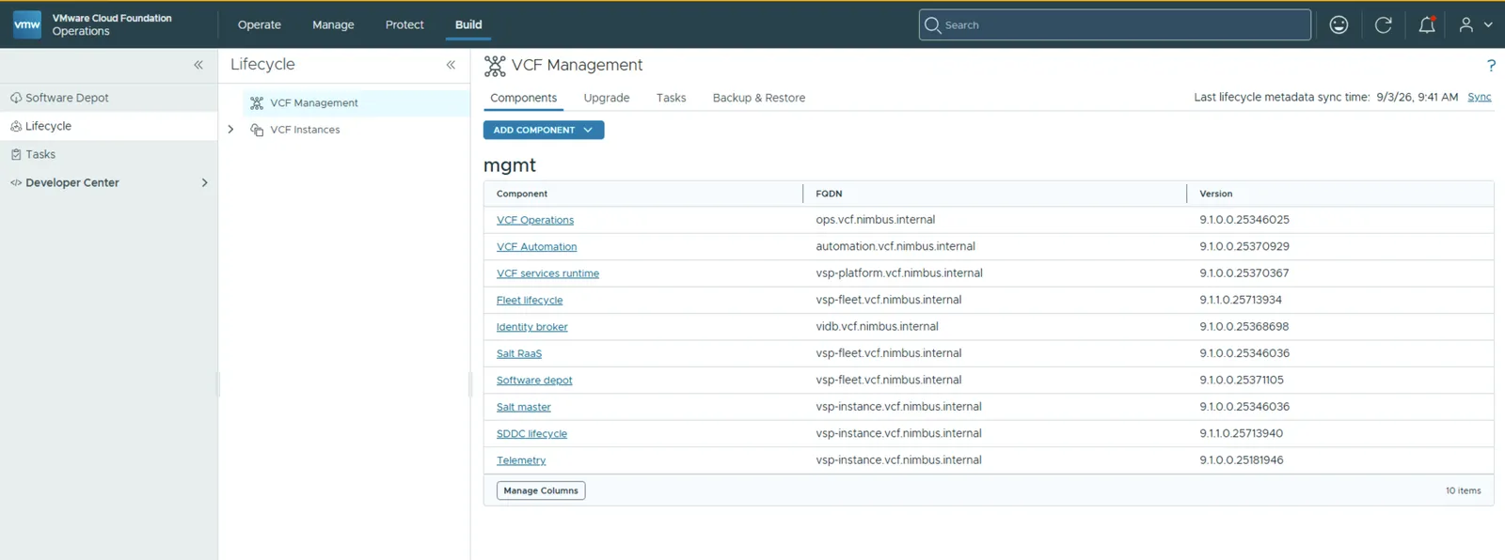Click the refresh icon in header
Viewport: 1505px width, 560px height.
pos(1383,25)
